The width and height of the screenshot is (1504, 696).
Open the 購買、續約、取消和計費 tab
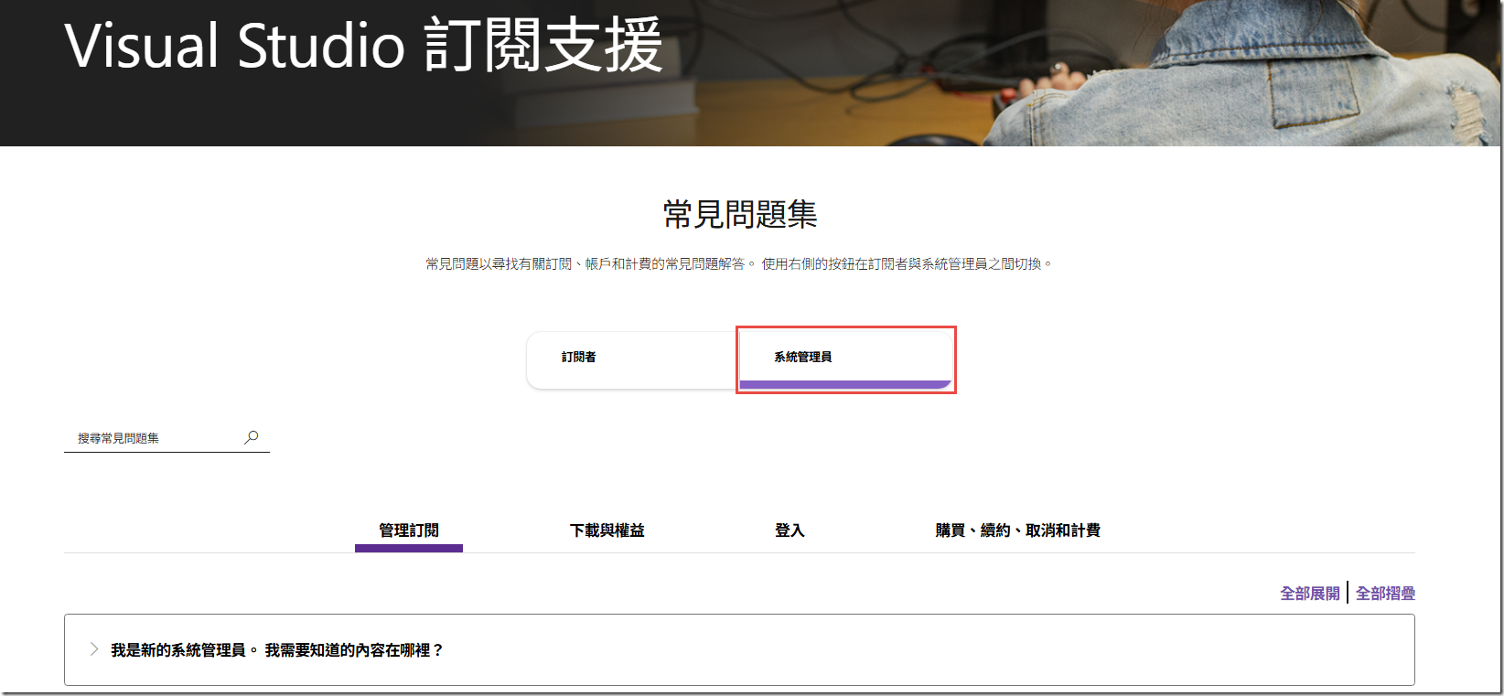tap(1017, 530)
